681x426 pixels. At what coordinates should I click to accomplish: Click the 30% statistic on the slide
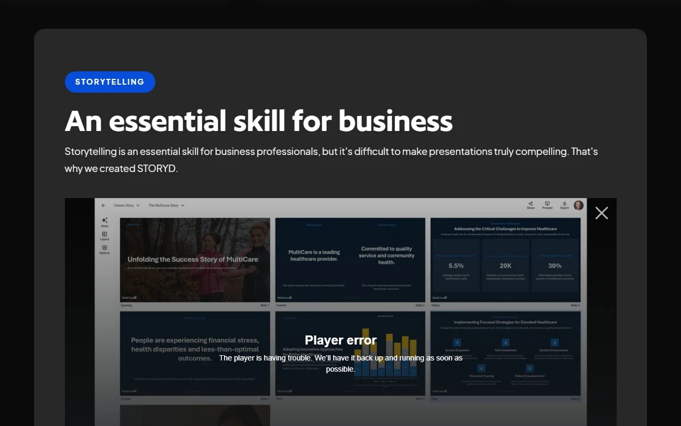coord(555,266)
